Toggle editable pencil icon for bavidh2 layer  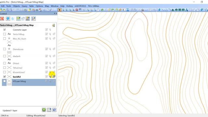46,76
